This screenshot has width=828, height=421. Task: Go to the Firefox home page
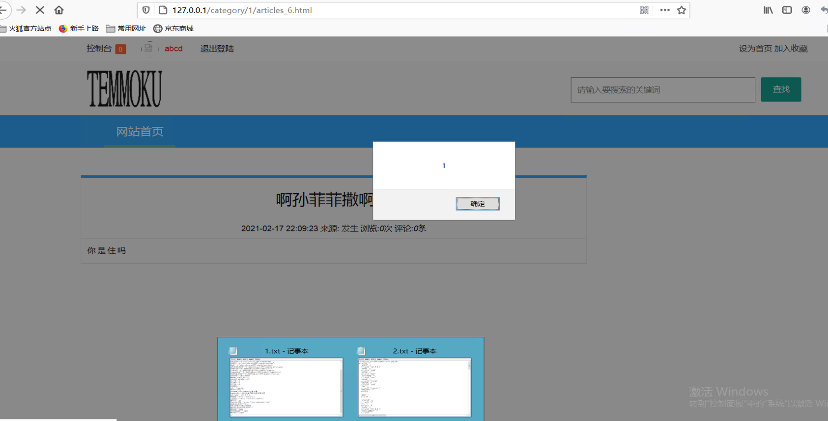tap(59, 10)
